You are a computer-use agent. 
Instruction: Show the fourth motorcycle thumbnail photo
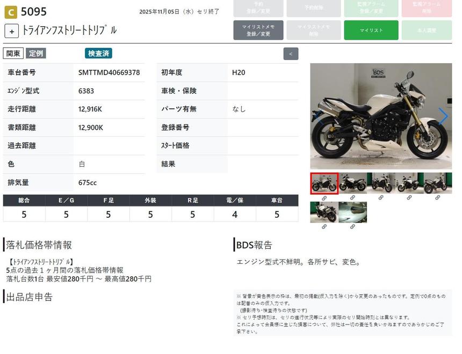click(x=409, y=183)
